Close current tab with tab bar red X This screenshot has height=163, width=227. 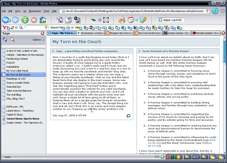point(224,33)
